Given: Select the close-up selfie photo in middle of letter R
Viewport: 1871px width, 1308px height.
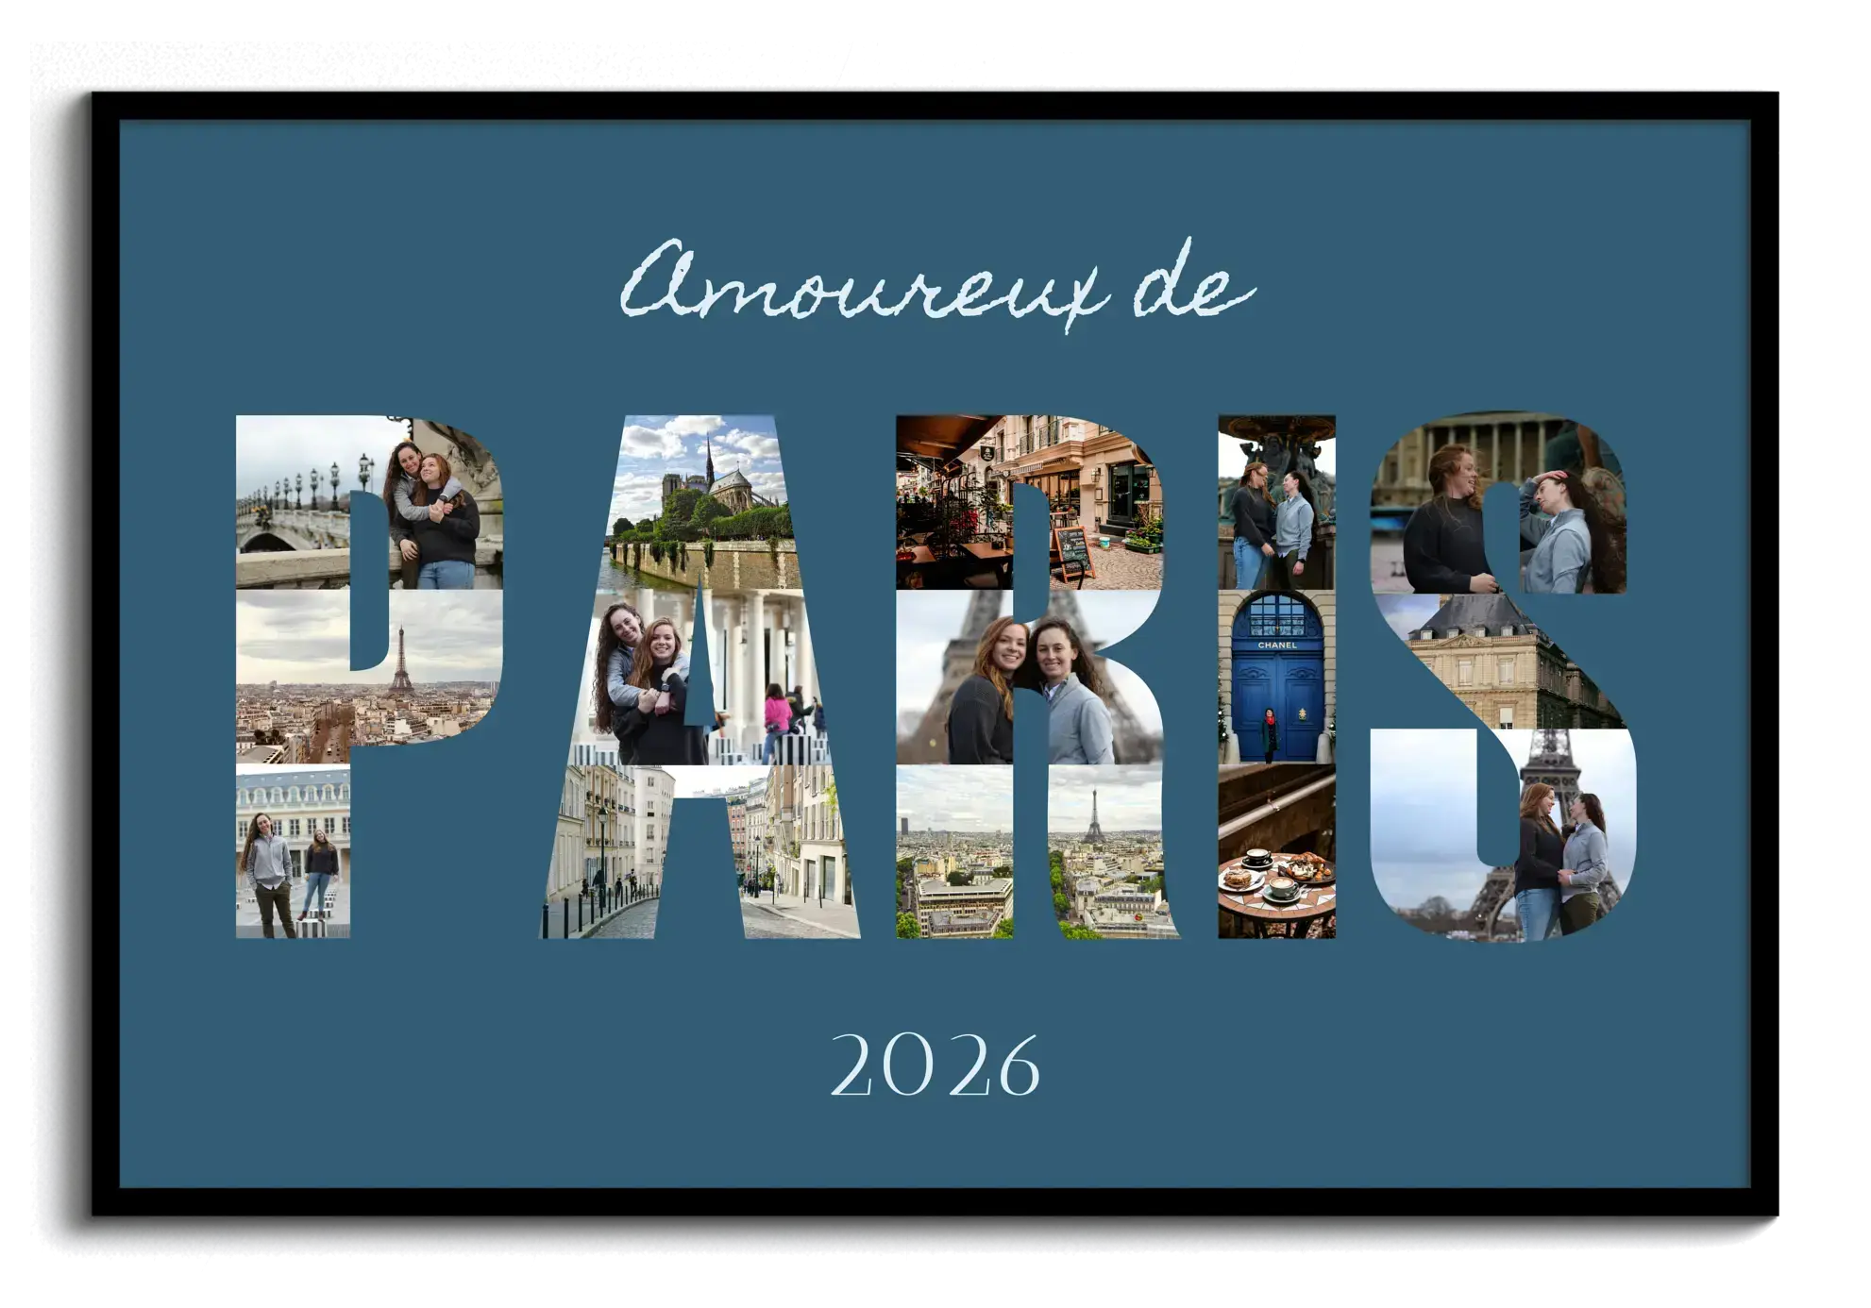Looking at the screenshot, I should pos(1030,678).
